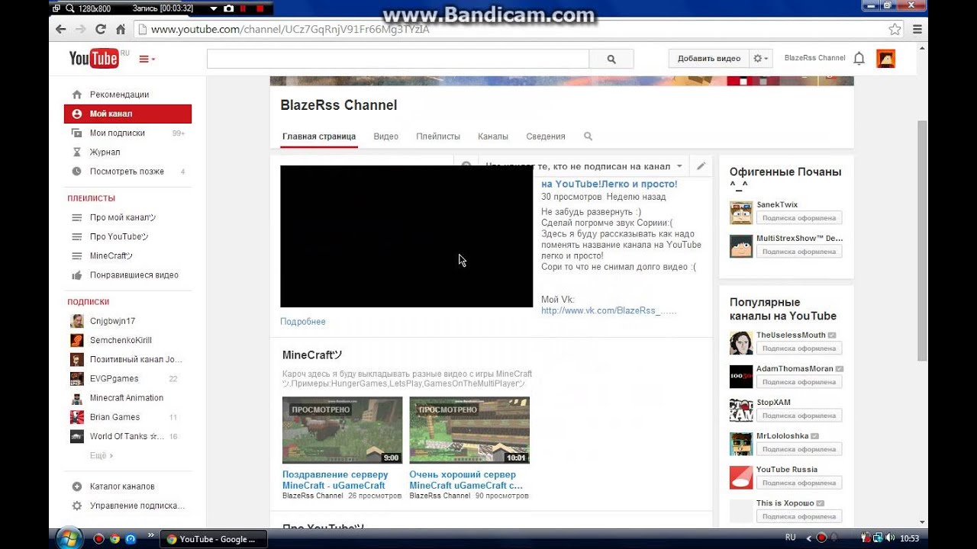The image size is (977, 549).
Task: Bookmark the page with the star icon
Action: [x=895, y=29]
